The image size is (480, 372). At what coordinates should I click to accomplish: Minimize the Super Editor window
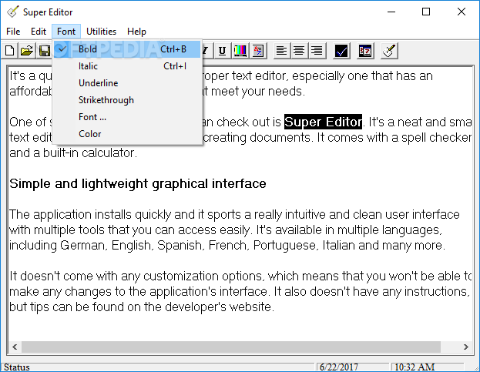pyautogui.click(x=391, y=12)
